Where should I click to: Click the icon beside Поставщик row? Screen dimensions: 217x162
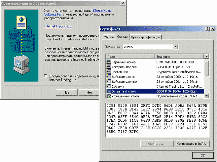tap(109, 71)
